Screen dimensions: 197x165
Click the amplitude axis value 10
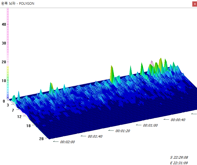coord(4,81)
